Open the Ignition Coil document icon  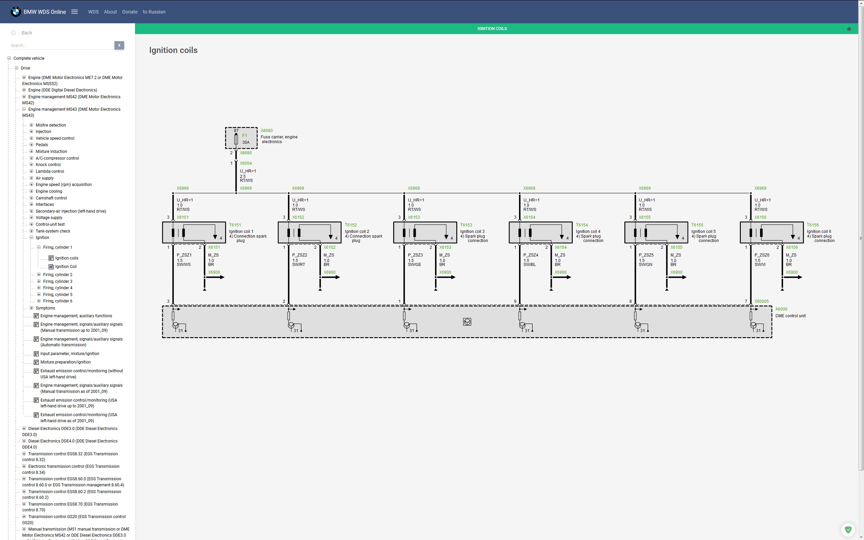[51, 267]
